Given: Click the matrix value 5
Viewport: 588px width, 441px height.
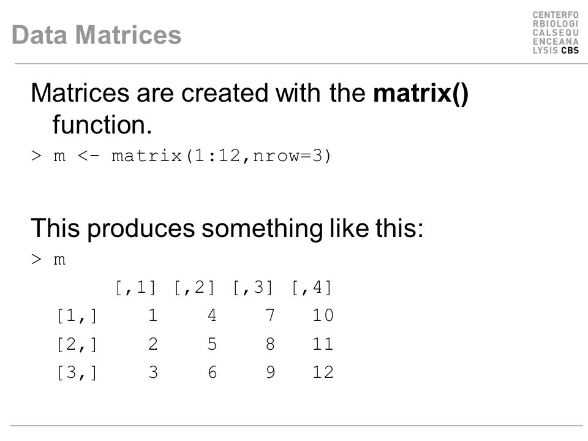Looking at the screenshot, I should coord(212,344).
